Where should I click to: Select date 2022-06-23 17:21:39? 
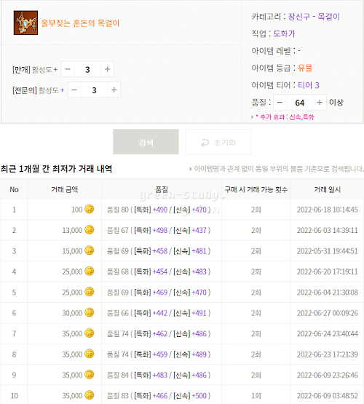pos(327,355)
